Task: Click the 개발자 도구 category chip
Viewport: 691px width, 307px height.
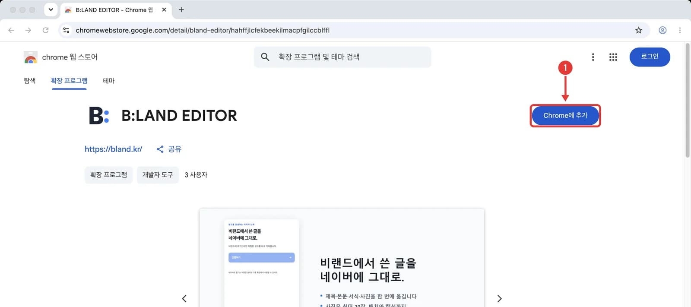Action: 158,175
